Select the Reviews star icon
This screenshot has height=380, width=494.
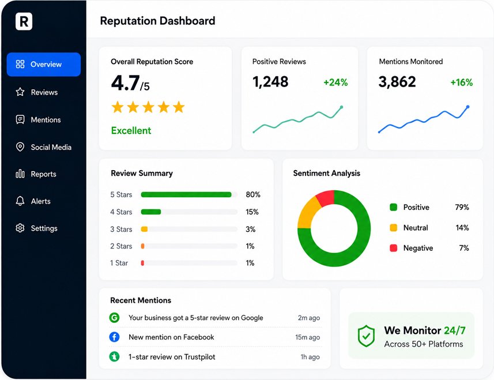[20, 92]
